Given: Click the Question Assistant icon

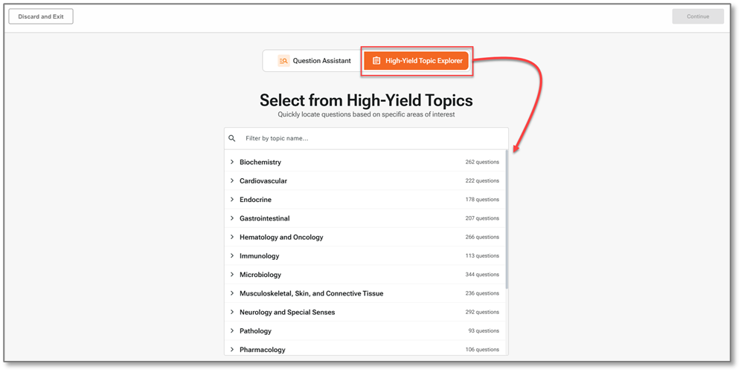Looking at the screenshot, I should click(x=283, y=61).
